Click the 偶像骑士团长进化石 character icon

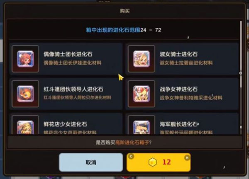click(25, 59)
